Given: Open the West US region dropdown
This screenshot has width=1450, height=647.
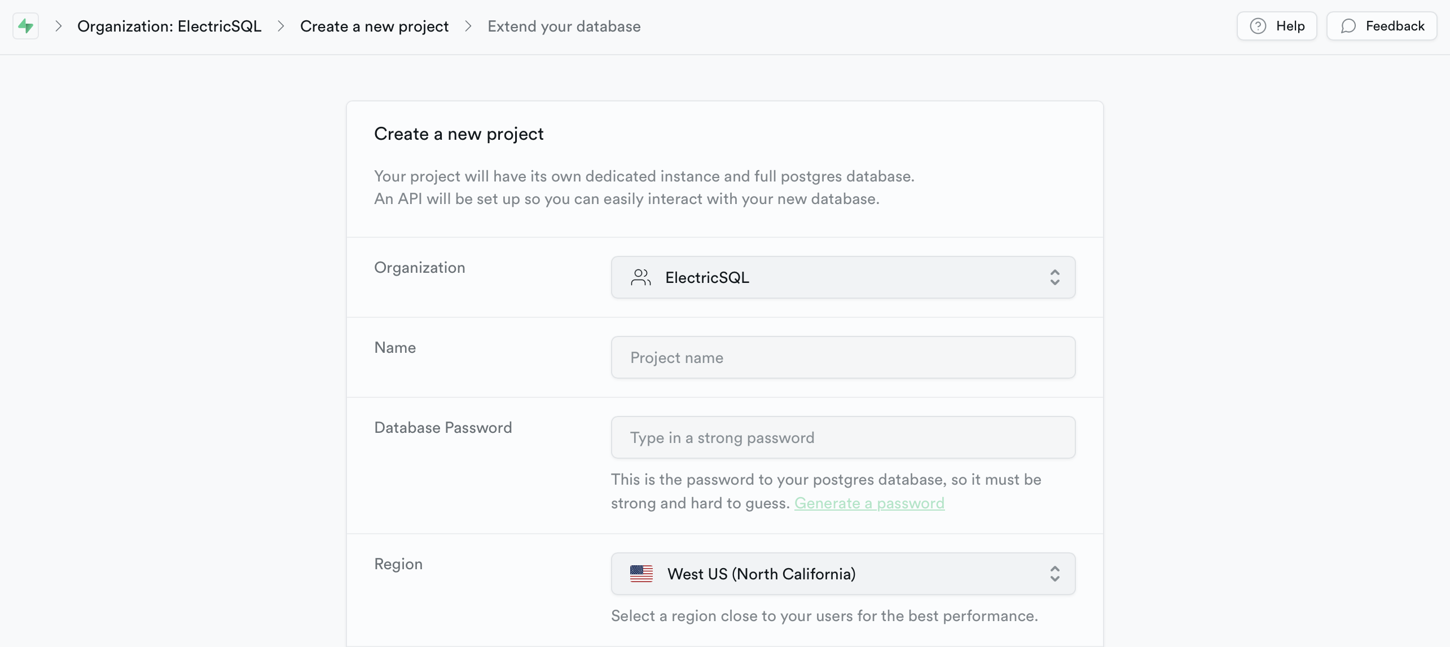Looking at the screenshot, I should 843,574.
